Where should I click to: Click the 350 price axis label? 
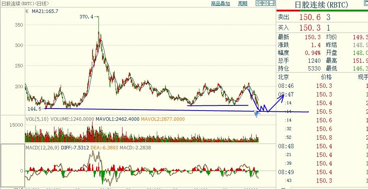pos(20,25)
